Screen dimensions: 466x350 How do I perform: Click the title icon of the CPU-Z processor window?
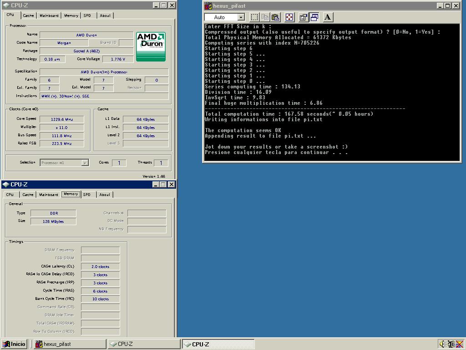coord(6,5)
